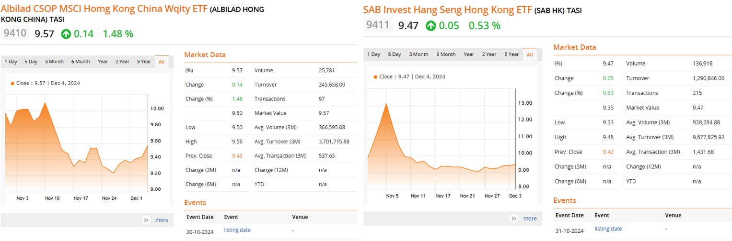The width and height of the screenshot is (732, 241).
Task: Open listing date event dated 30-10-2024
Action: [x=237, y=230]
